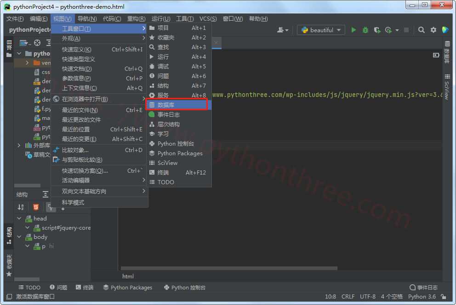The image size is (456, 305).
Task: Open Python Packages button in bottom bar
Action: pyautogui.click(x=128, y=288)
